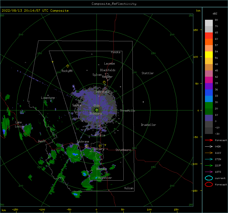228x213 pixels.
Task: Click the Sylvan label on map
Action: pos(97,75)
